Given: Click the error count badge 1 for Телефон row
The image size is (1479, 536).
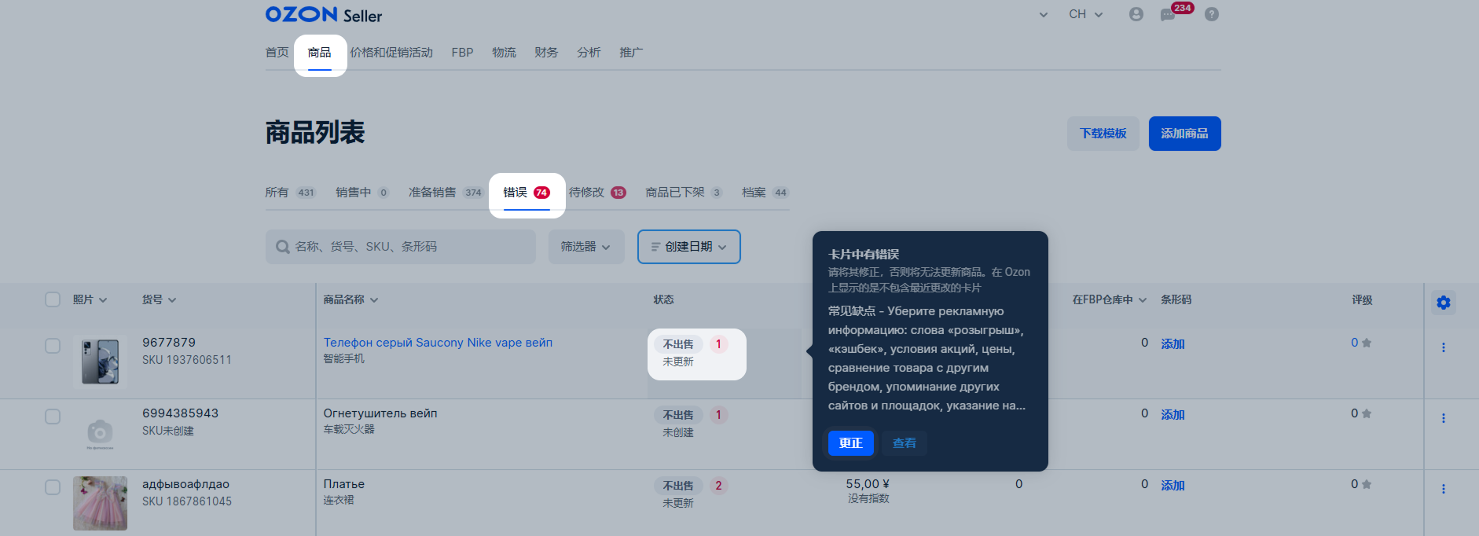Looking at the screenshot, I should click(x=718, y=344).
